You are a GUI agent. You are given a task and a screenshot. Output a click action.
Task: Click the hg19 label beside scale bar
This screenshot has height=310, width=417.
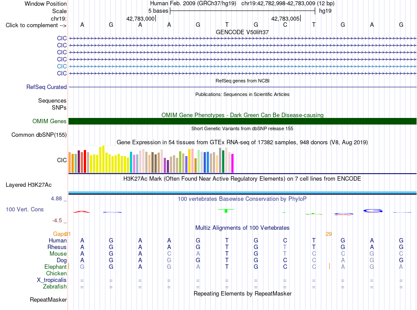pos(325,11)
